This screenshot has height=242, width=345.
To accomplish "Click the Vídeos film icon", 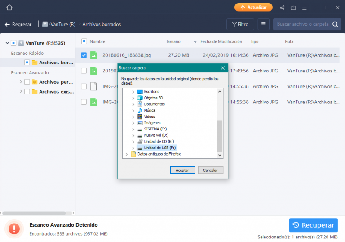I will [140, 117].
